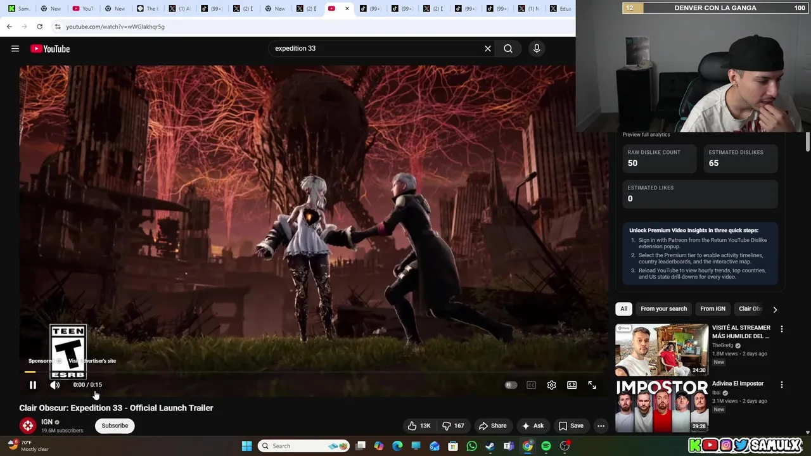Screen dimensions: 811x456
Task: Open the VISITÉ AL STREAMER video title
Action: pos(741,332)
